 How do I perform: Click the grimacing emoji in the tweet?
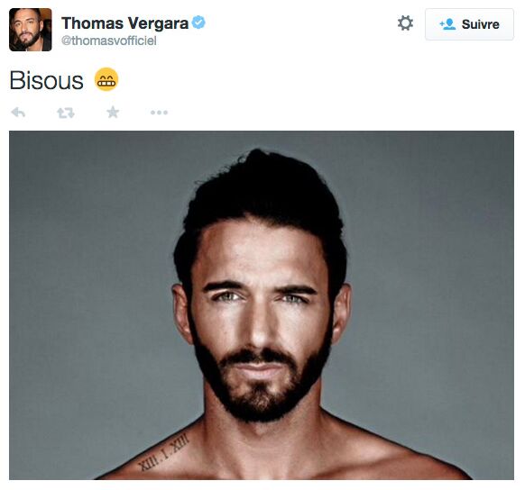106,79
